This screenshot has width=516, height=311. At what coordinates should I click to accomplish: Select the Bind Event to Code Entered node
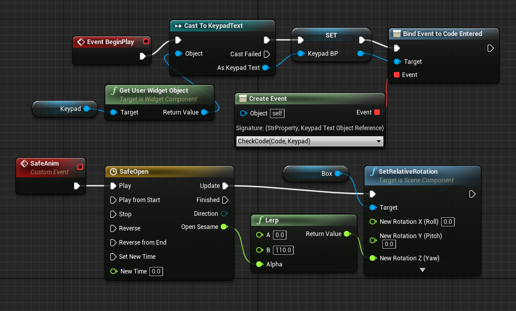coord(442,34)
